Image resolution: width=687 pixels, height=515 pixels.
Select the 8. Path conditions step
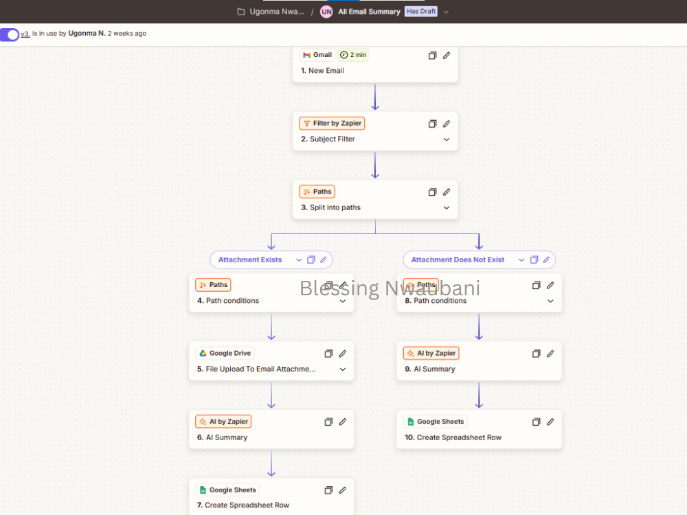[479, 293]
